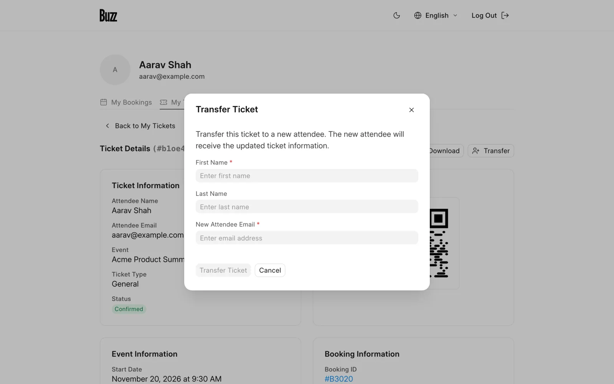Viewport: 614px width, 384px height.
Task: Open booking link #B3020
Action: point(338,379)
